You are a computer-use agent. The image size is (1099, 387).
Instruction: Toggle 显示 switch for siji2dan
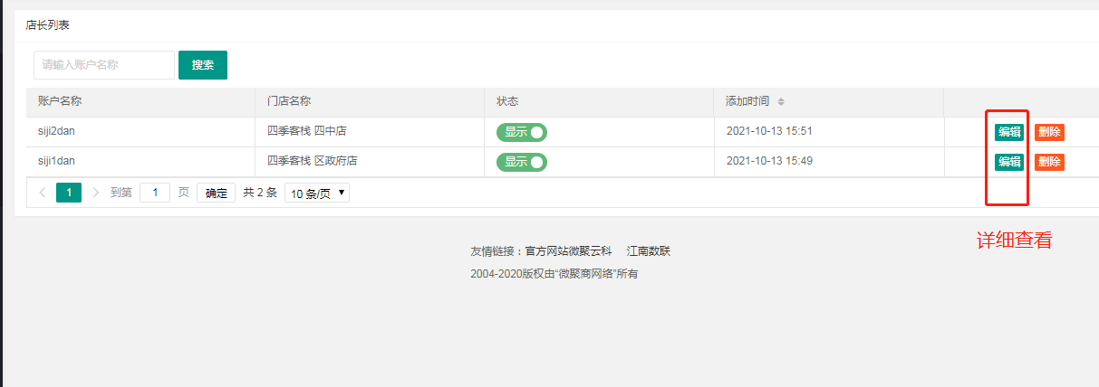(x=522, y=132)
